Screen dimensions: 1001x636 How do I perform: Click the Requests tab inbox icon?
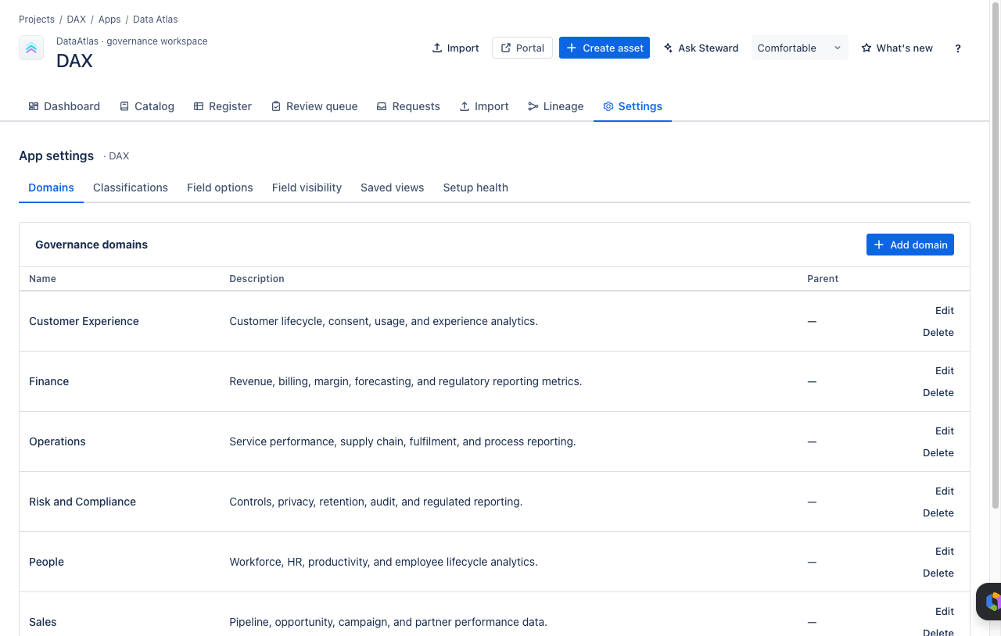[382, 106]
